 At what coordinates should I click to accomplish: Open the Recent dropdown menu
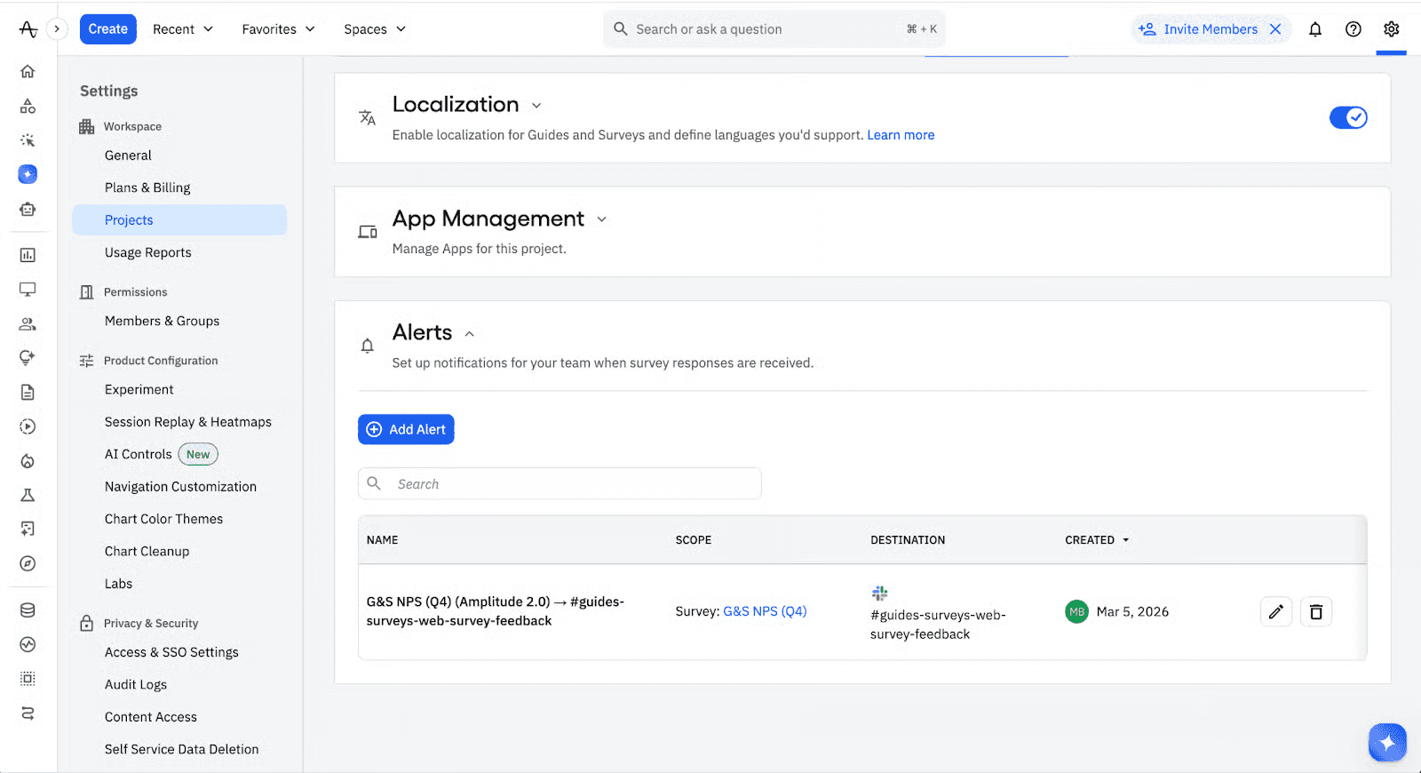183,29
